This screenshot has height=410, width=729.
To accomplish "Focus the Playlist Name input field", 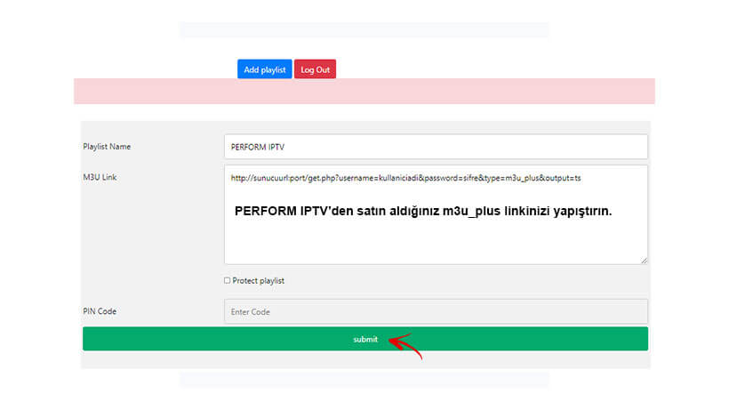I will [x=436, y=147].
